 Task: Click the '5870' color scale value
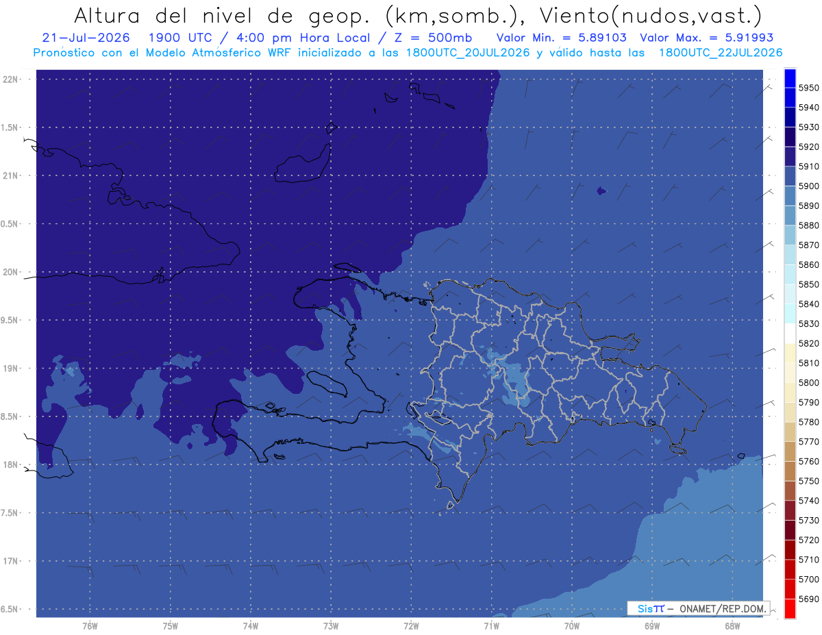(809, 245)
